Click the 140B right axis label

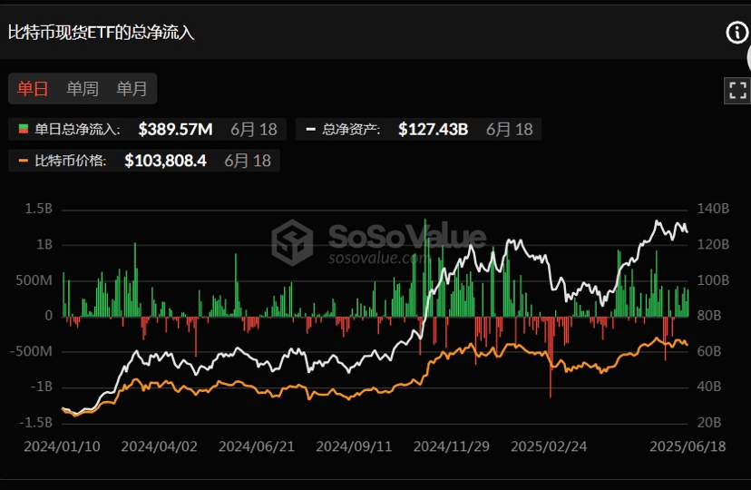click(713, 209)
